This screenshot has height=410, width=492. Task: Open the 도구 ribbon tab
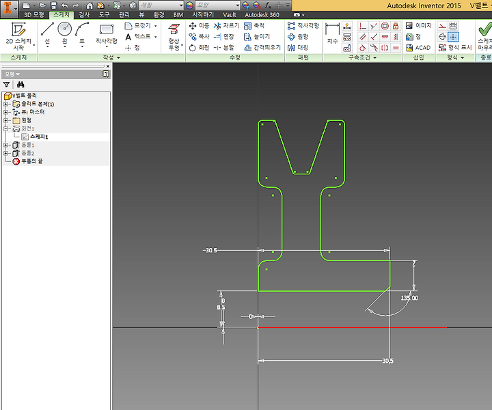[104, 15]
